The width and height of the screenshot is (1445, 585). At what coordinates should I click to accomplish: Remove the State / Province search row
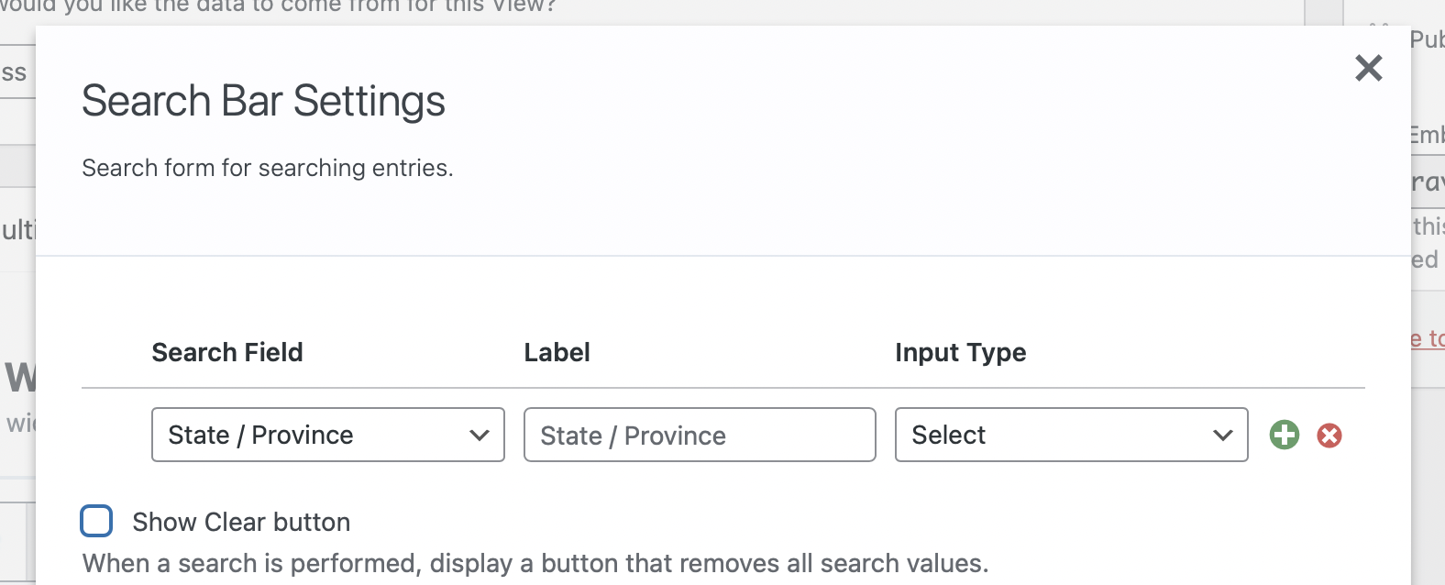(1329, 435)
